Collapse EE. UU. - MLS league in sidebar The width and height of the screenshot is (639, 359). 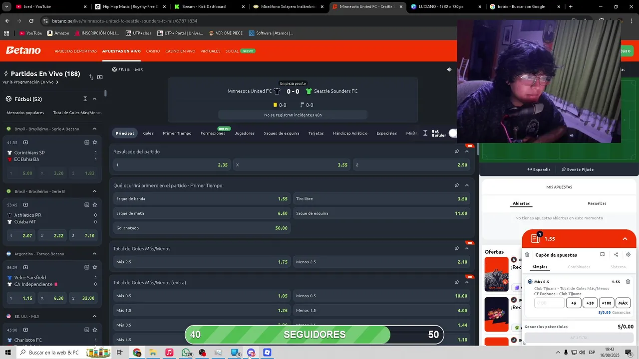pos(94,316)
